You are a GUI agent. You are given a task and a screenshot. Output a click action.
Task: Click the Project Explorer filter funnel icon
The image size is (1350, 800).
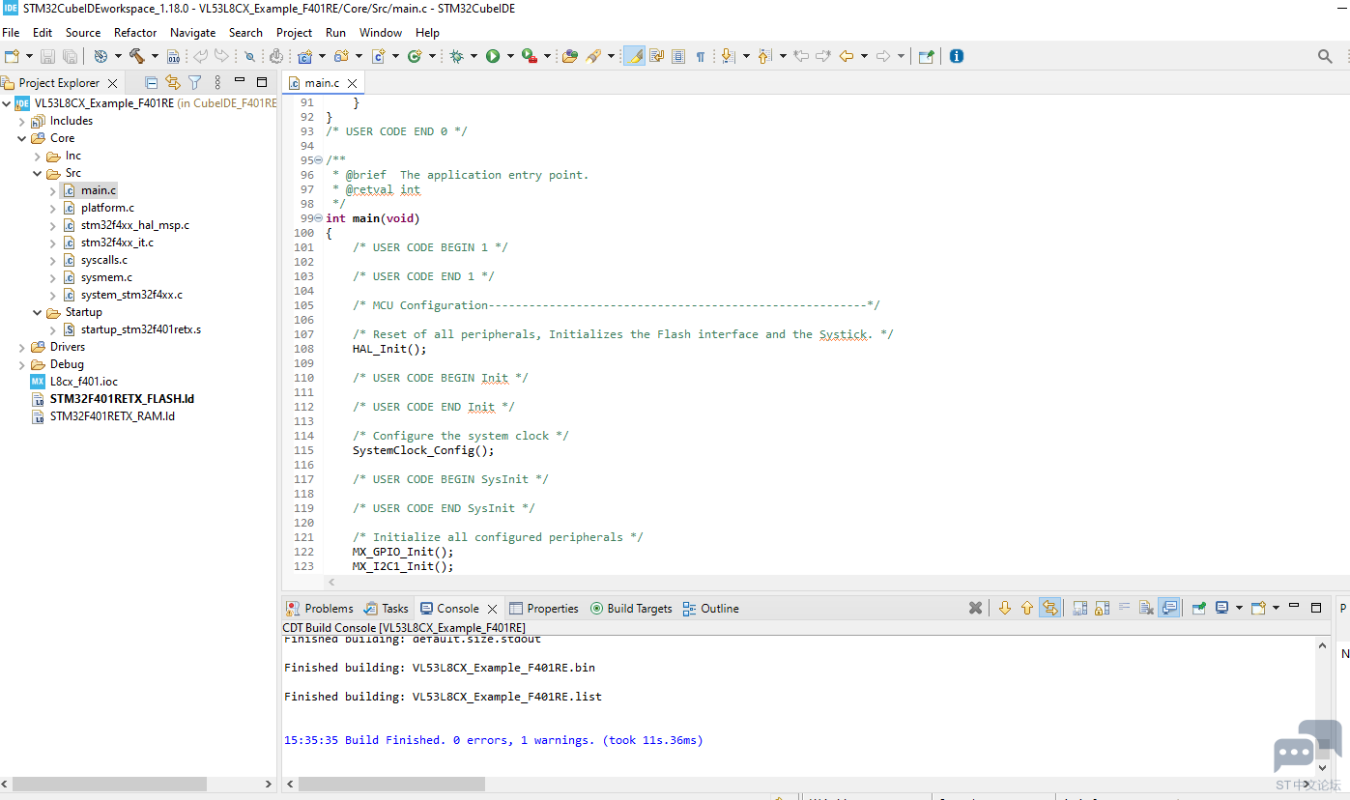194,83
